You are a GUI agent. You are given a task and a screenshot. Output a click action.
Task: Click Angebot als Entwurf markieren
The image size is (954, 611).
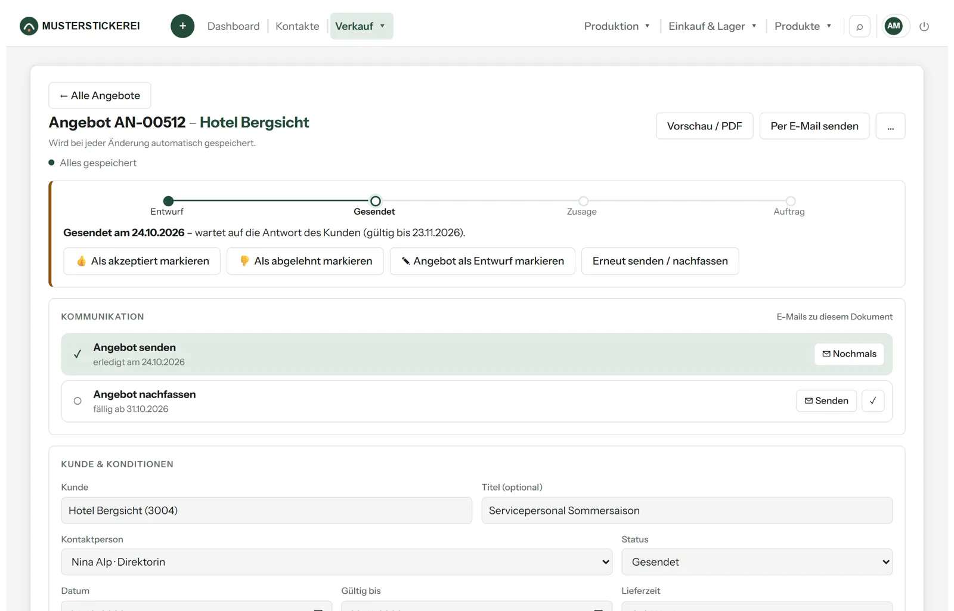(482, 261)
